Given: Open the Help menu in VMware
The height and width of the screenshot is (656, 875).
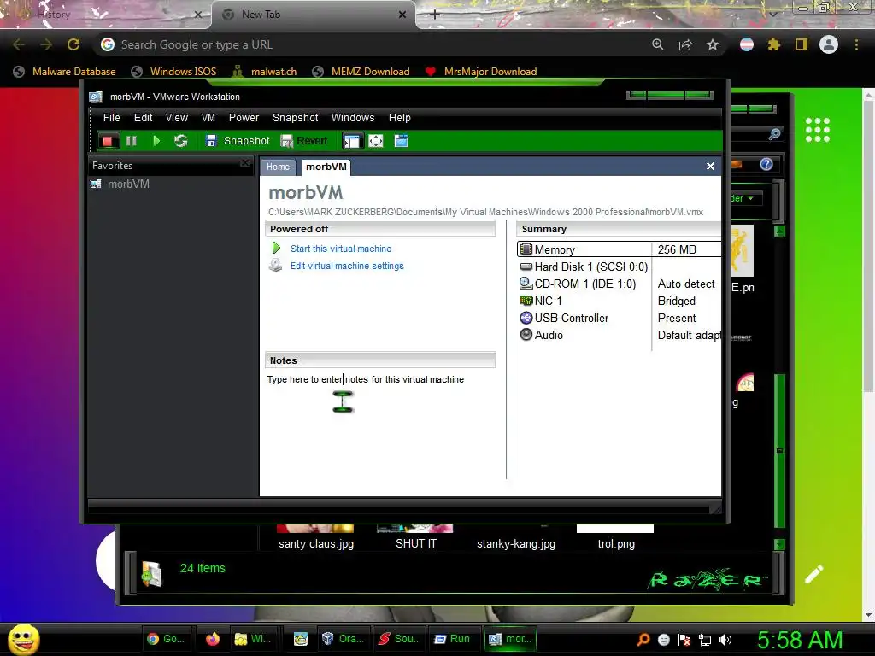Looking at the screenshot, I should pyautogui.click(x=400, y=118).
